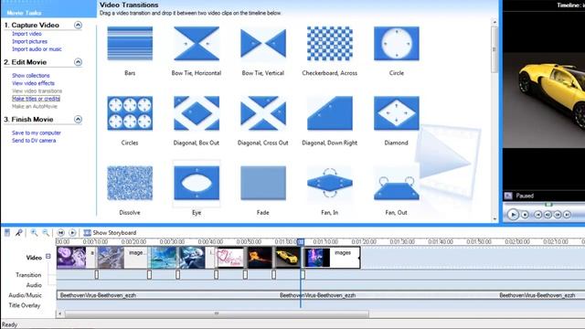Select the Bow Tie, Vertical transition

tap(263, 44)
